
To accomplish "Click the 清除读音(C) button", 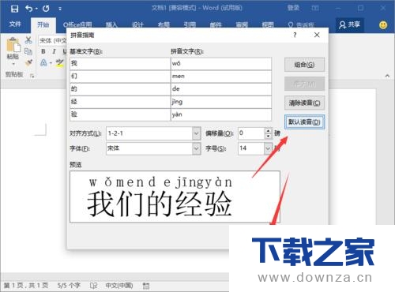I will (304, 103).
